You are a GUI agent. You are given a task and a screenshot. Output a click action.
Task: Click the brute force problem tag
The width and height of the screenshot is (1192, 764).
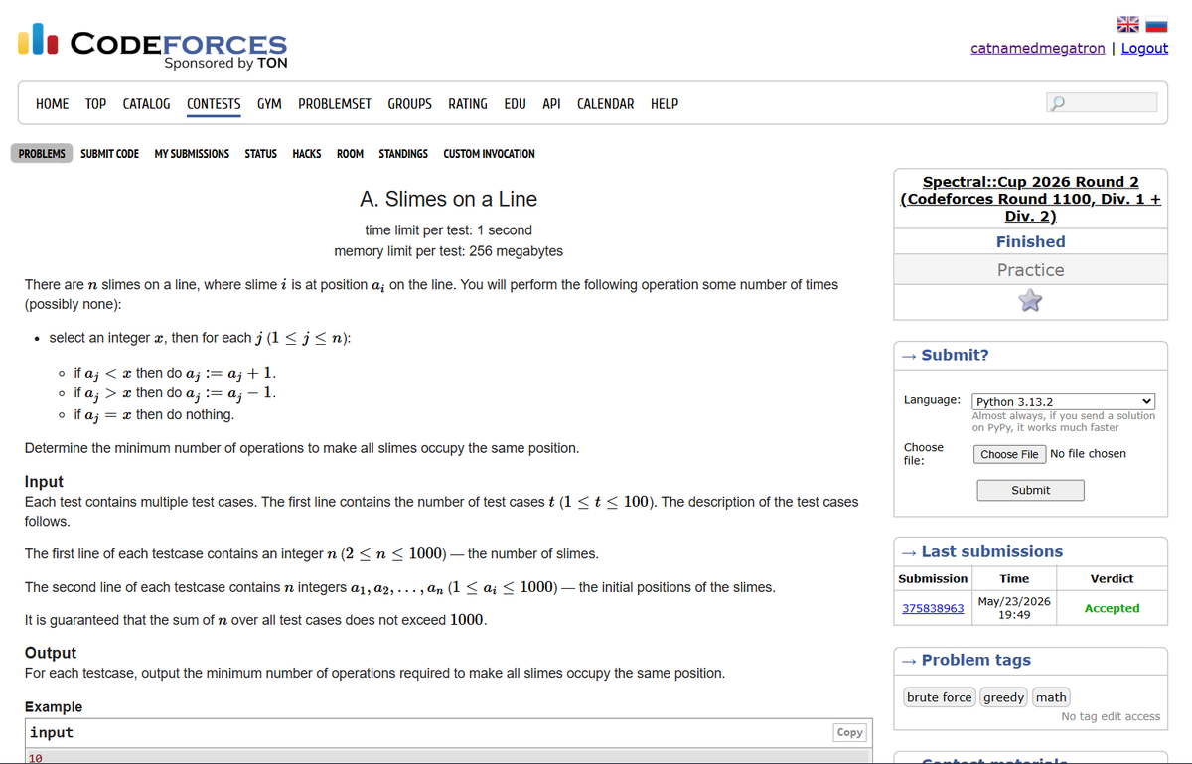[x=940, y=697]
